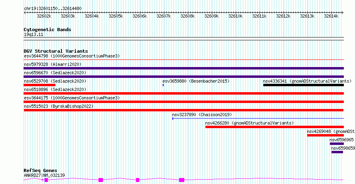Open the nsv3237890 (Chaisson2019) label
355x184 pixels.
202,115
